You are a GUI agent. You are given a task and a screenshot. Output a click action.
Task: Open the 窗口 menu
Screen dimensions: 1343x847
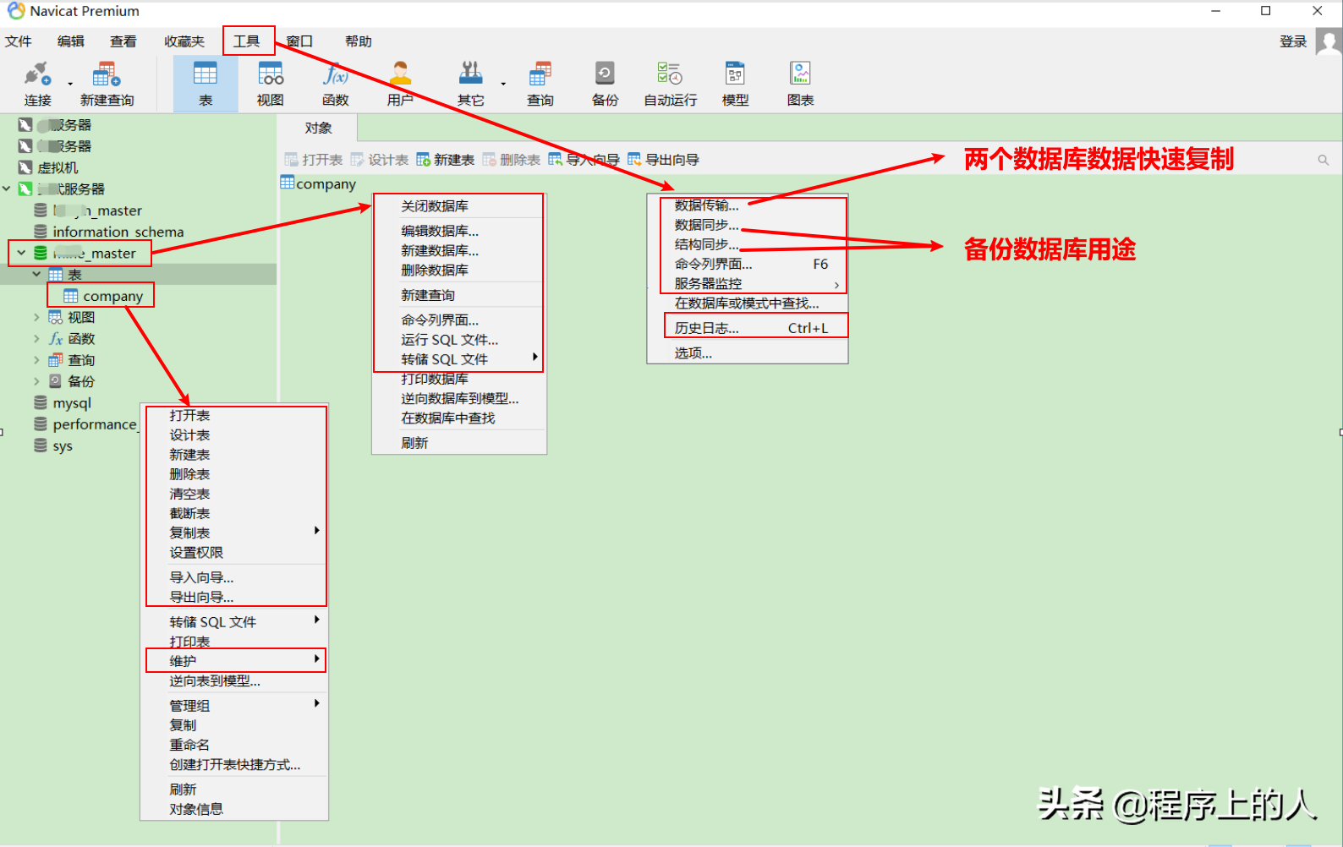[x=299, y=41]
